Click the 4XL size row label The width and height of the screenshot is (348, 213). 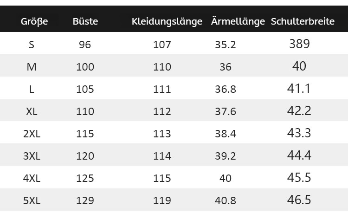click(x=32, y=178)
